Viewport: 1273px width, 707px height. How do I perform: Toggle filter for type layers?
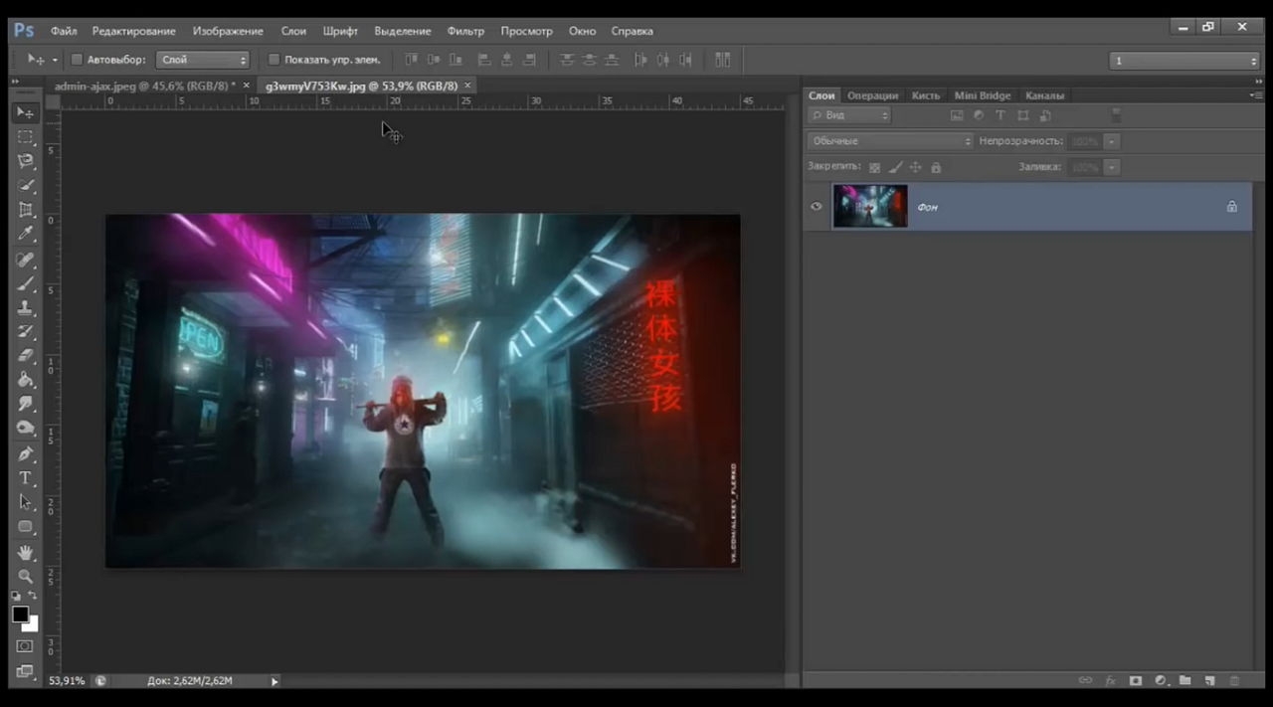pyautogui.click(x=1000, y=115)
